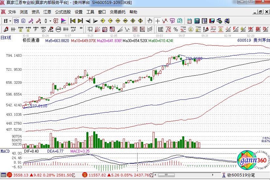Enable the hand pan tool

pyautogui.click(x=150, y=21)
